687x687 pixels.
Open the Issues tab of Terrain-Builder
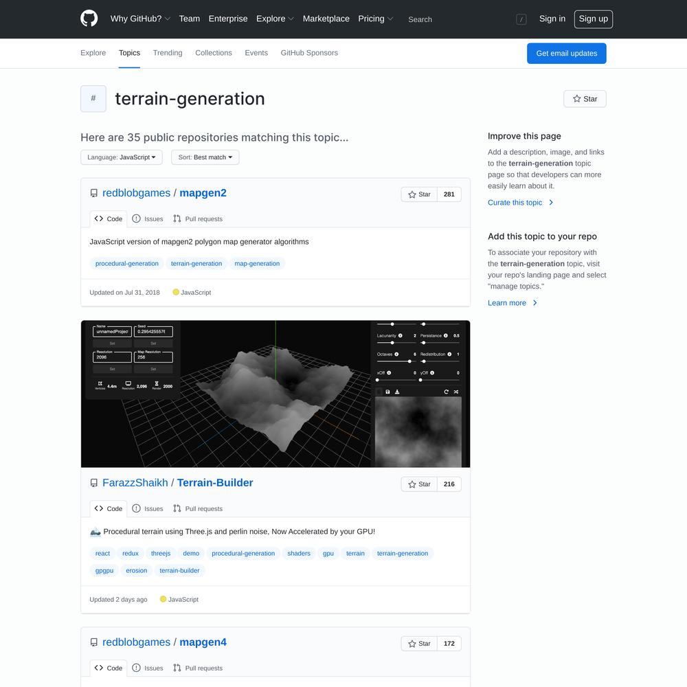148,508
